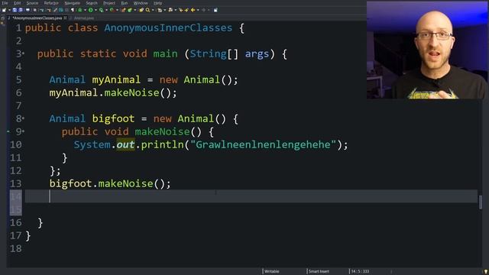Image resolution: width=489 pixels, height=275 pixels.
Task: Click the Pin Editor icon
Action: pos(215,10)
